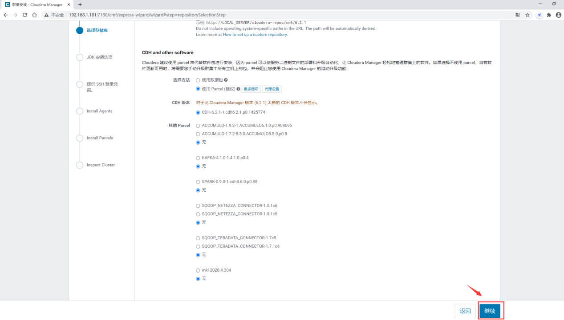This screenshot has width=564, height=320.
Task: Select SQOOP_TERADATA_CONNECTOR-1.7.1c6 parcel
Action: tap(198, 246)
